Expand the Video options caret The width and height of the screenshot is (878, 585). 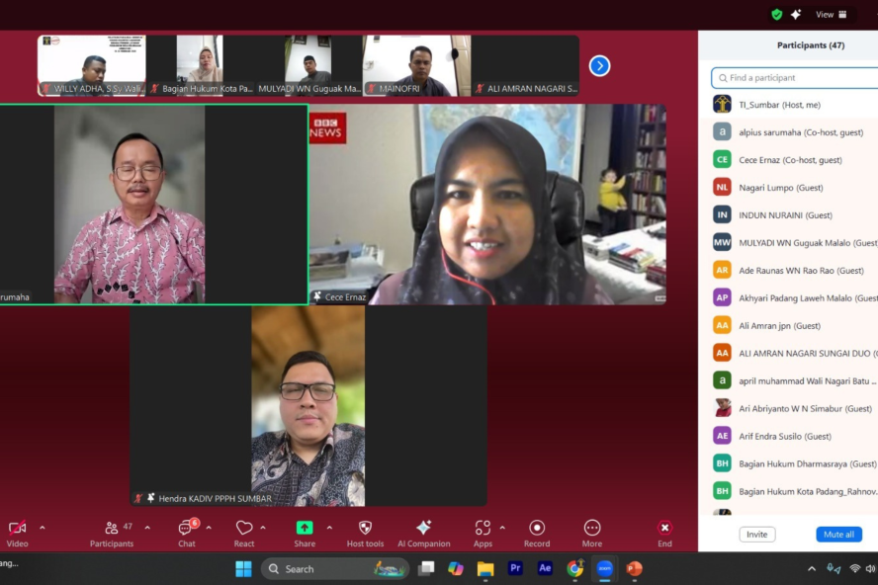(x=43, y=528)
